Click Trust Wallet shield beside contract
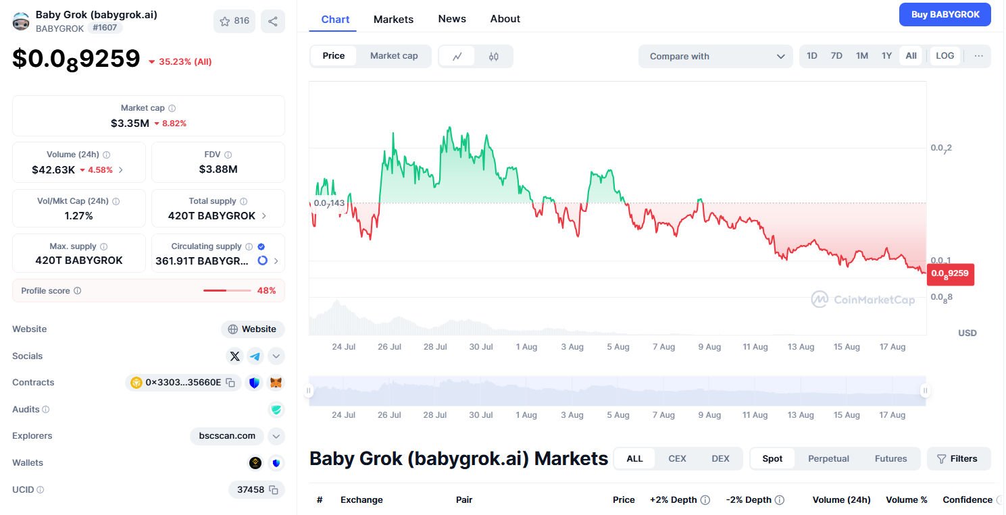1006x515 pixels. [x=254, y=383]
